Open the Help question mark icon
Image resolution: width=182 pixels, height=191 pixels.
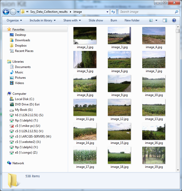174,20
